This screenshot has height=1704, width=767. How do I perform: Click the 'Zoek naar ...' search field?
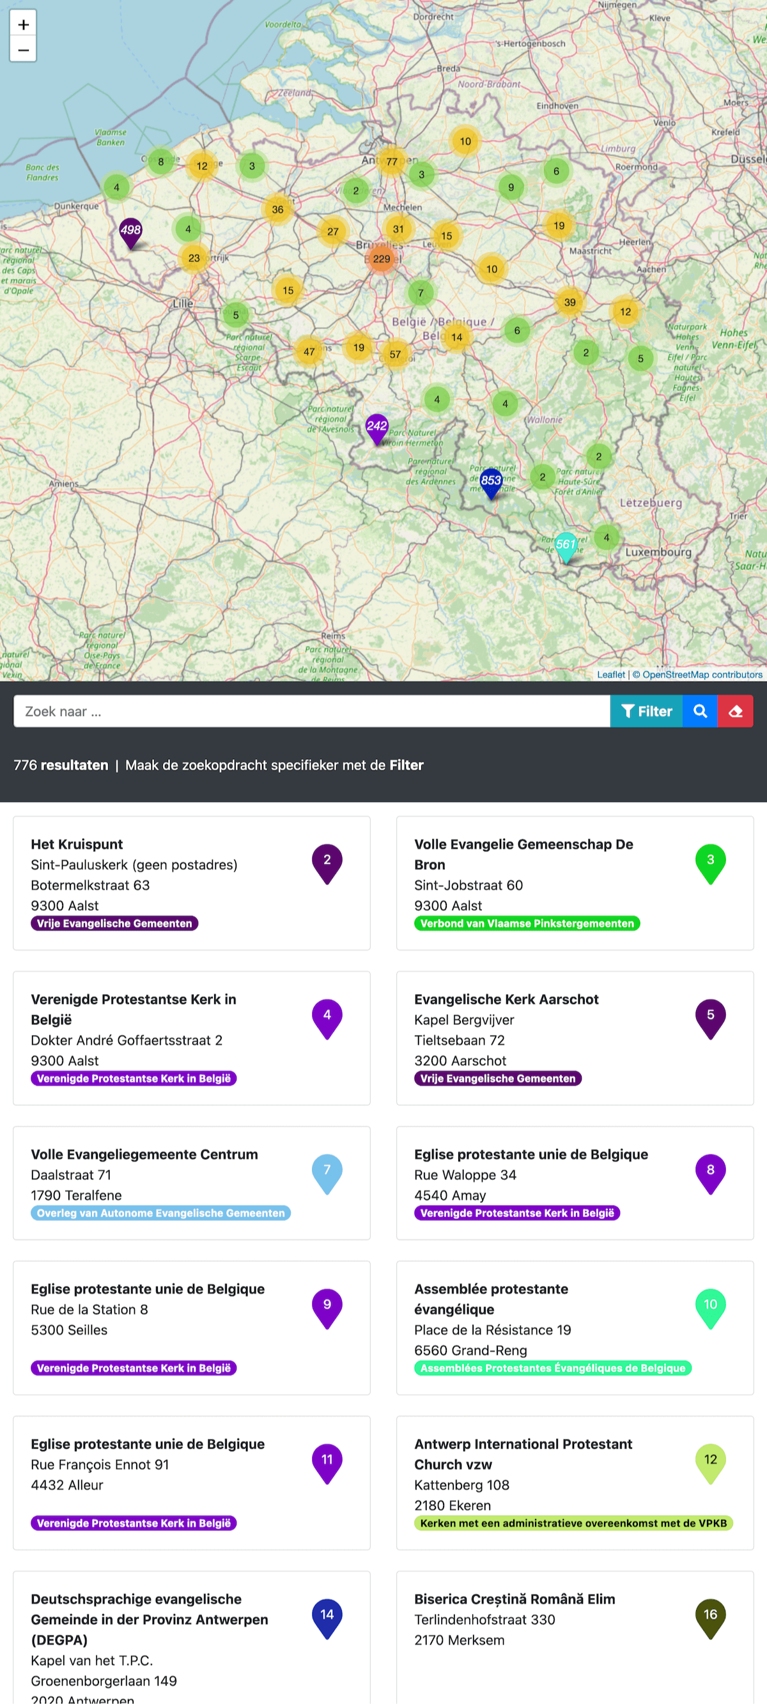311,711
